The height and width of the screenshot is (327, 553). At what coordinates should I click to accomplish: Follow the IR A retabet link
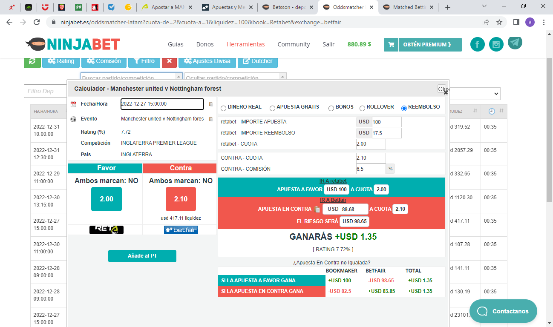click(332, 181)
